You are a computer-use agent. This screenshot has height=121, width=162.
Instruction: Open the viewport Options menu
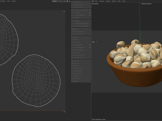[x=114, y=1]
